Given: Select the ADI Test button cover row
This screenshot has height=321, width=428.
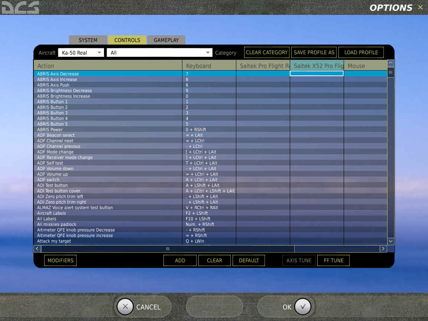Looking at the screenshot, I should (x=210, y=191).
